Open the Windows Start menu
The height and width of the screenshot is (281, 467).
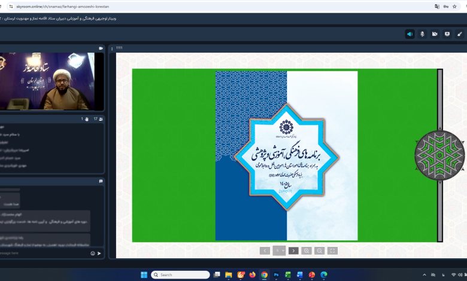(144, 275)
